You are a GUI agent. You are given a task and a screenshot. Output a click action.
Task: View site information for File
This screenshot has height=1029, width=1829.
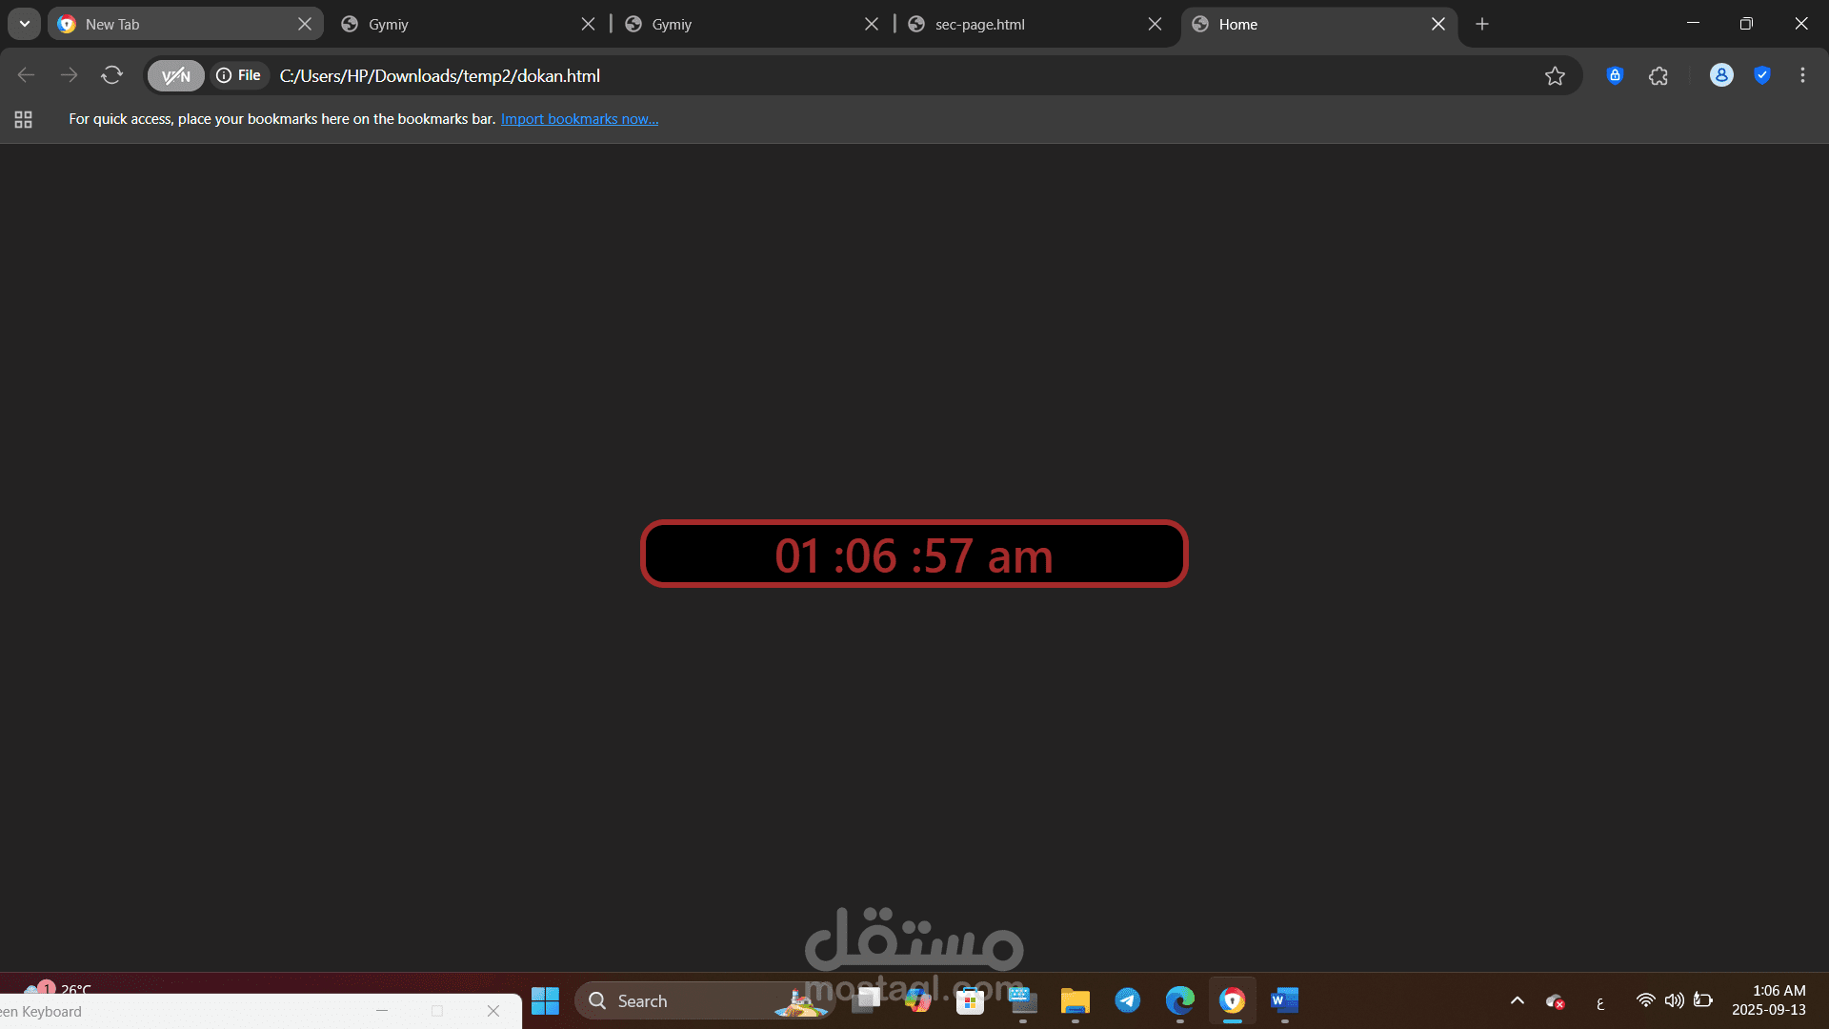coord(239,75)
